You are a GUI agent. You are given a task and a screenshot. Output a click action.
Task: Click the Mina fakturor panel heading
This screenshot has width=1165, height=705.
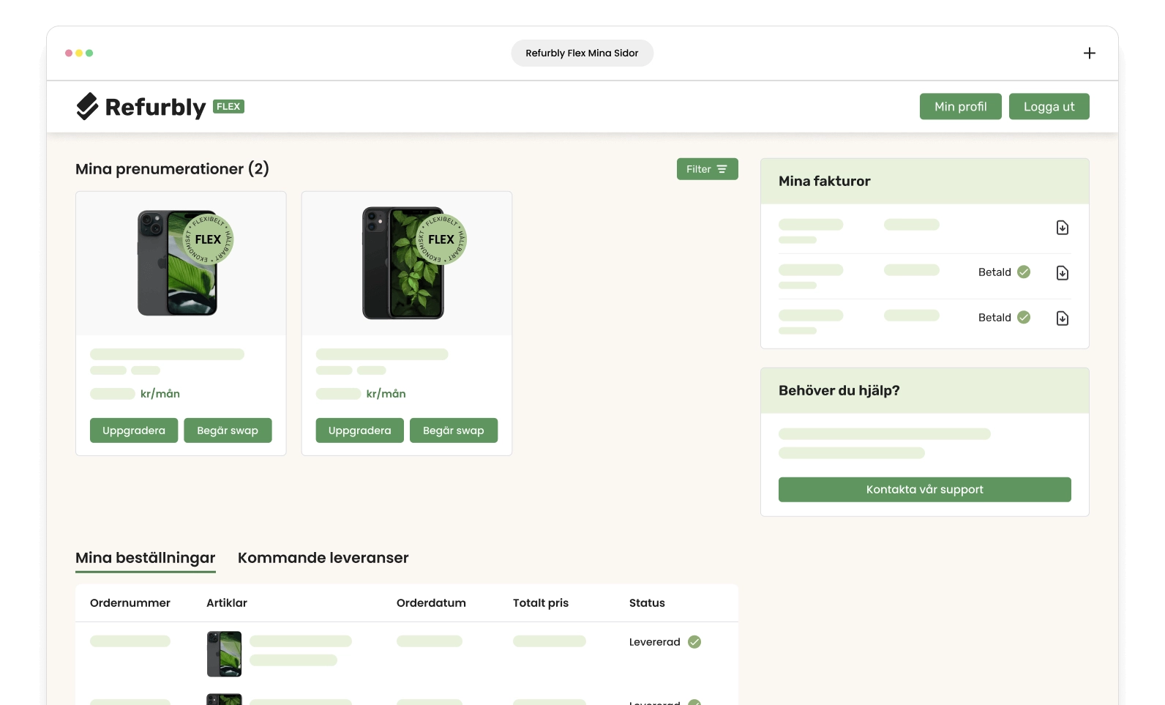(825, 181)
